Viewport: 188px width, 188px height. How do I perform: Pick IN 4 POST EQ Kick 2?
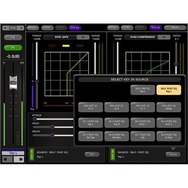click(169, 123)
